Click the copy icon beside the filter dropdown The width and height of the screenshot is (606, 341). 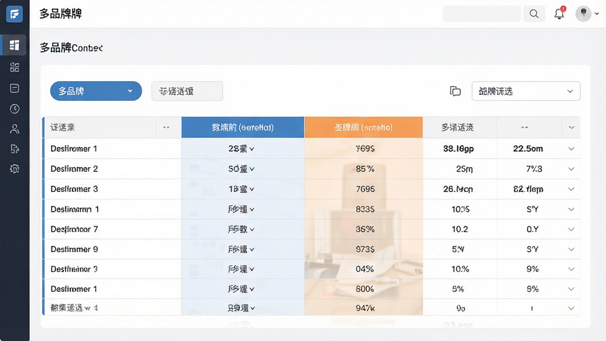(455, 91)
